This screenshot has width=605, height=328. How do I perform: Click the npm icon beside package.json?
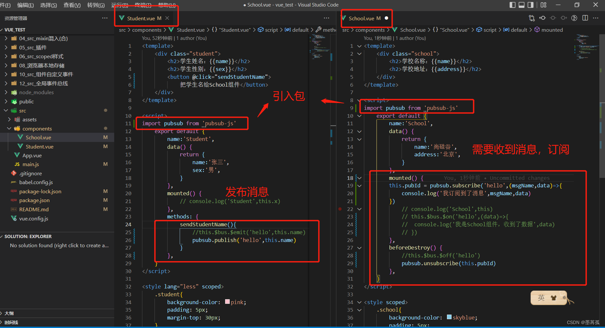(14, 200)
